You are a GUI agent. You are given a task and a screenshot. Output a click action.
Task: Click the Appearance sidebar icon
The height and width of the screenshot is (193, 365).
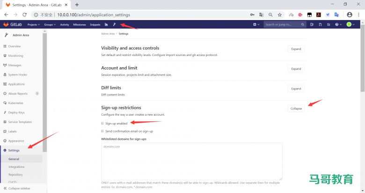5,141
